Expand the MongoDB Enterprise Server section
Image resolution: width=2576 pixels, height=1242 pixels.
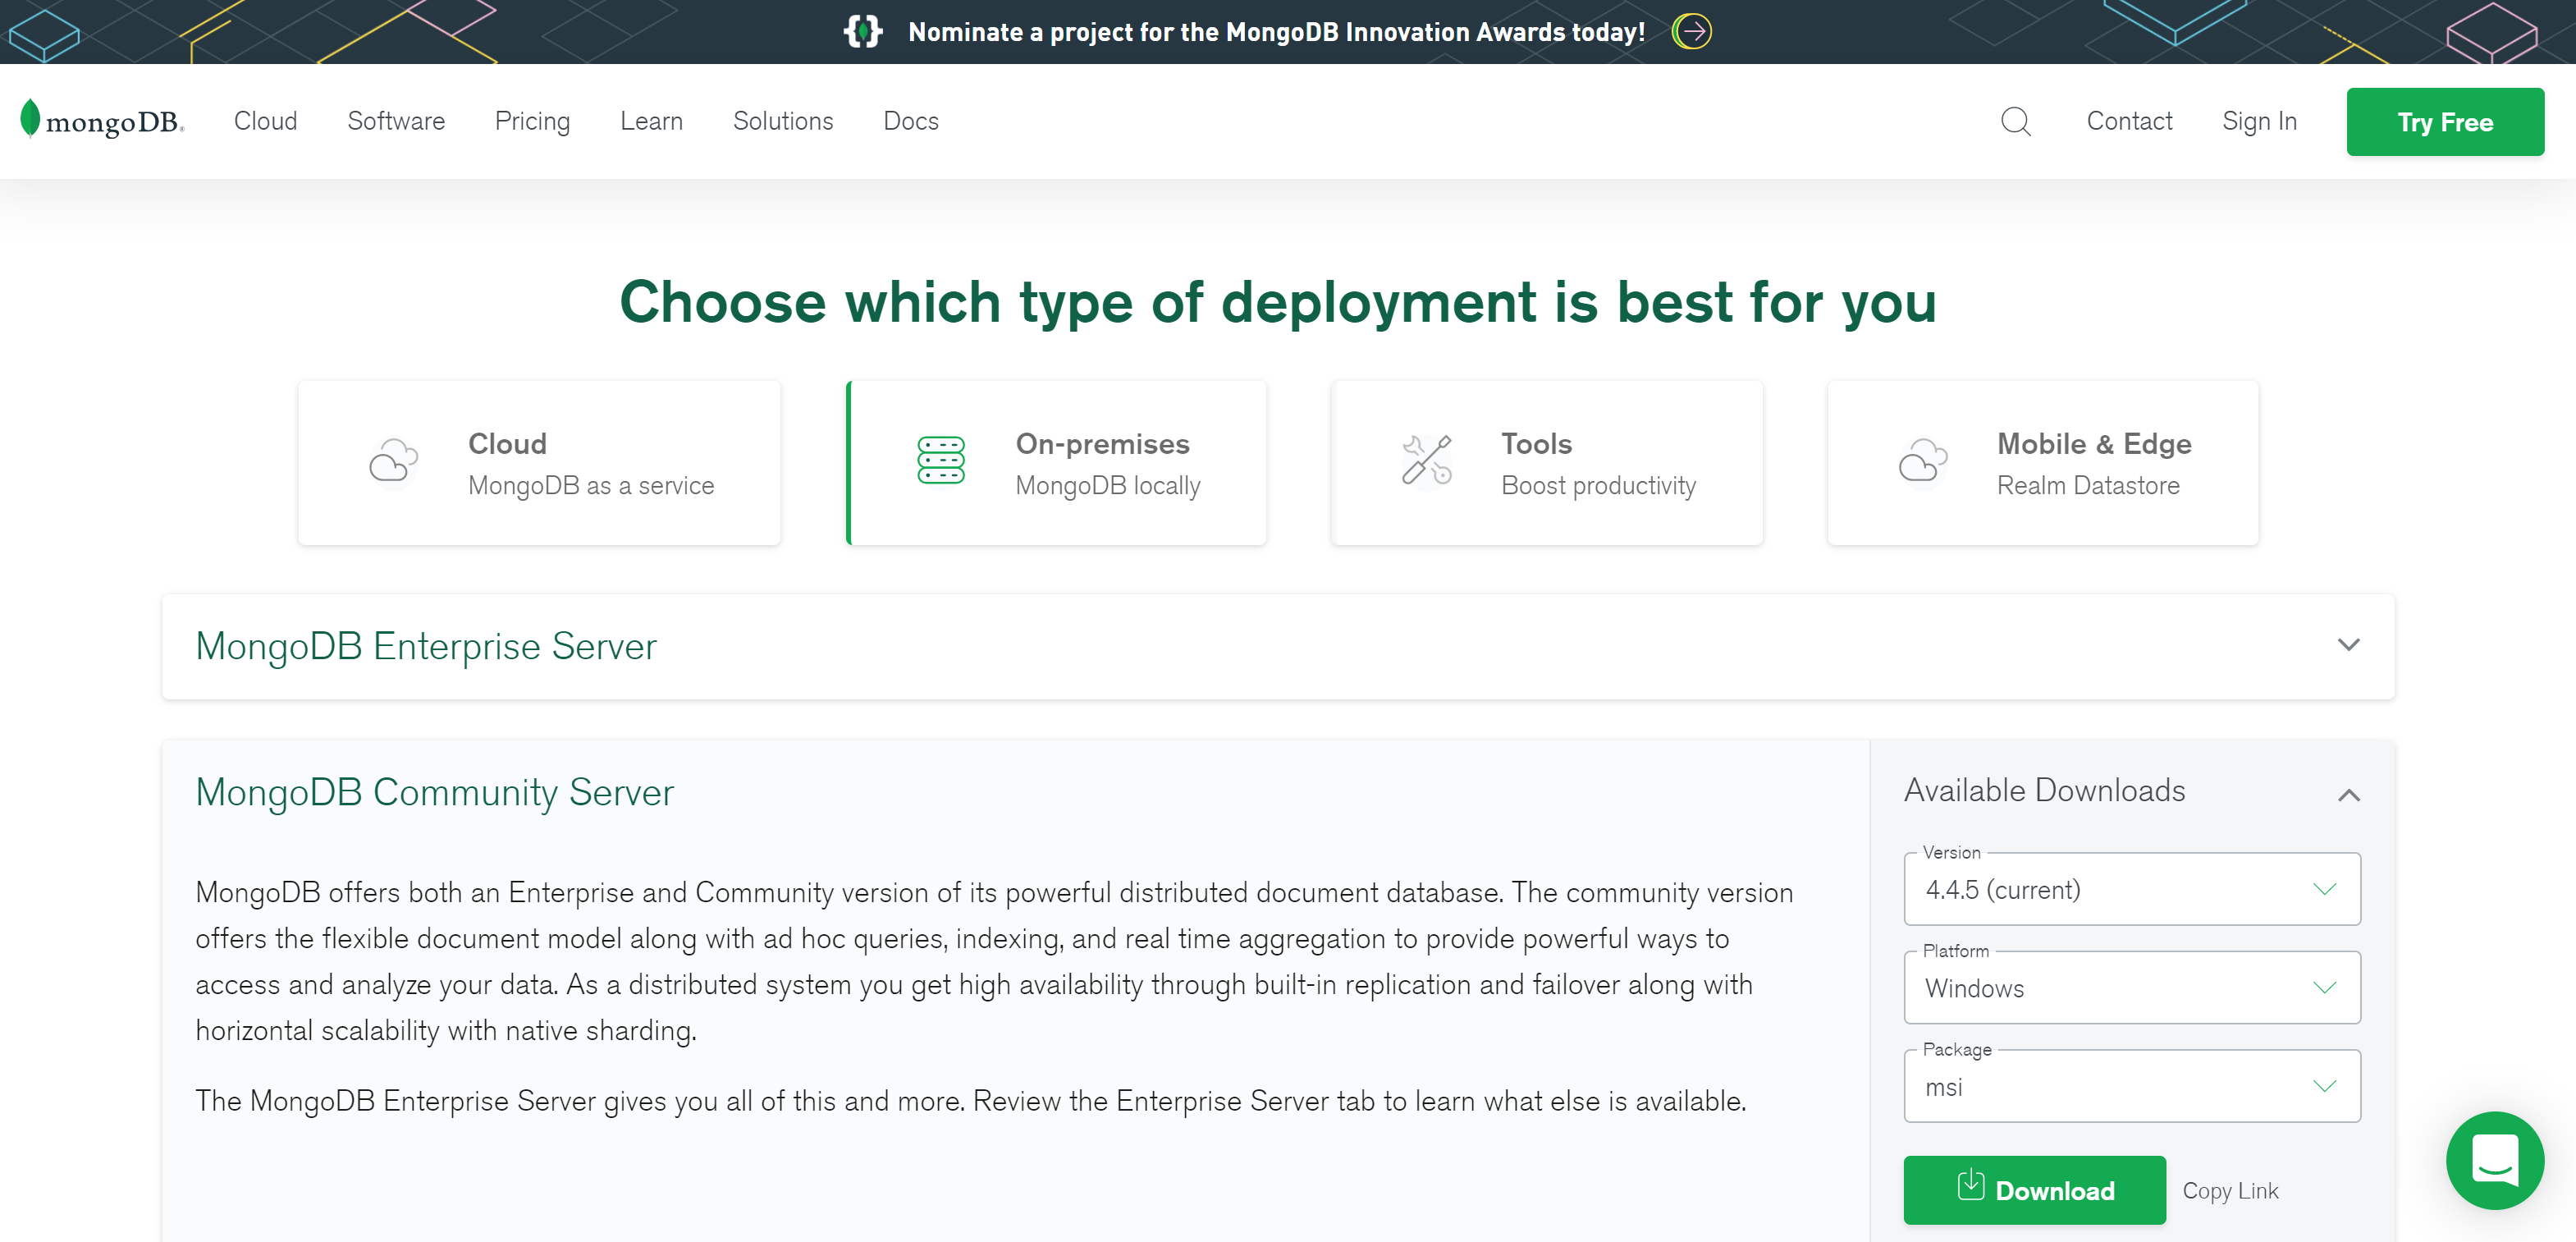pyautogui.click(x=2348, y=645)
